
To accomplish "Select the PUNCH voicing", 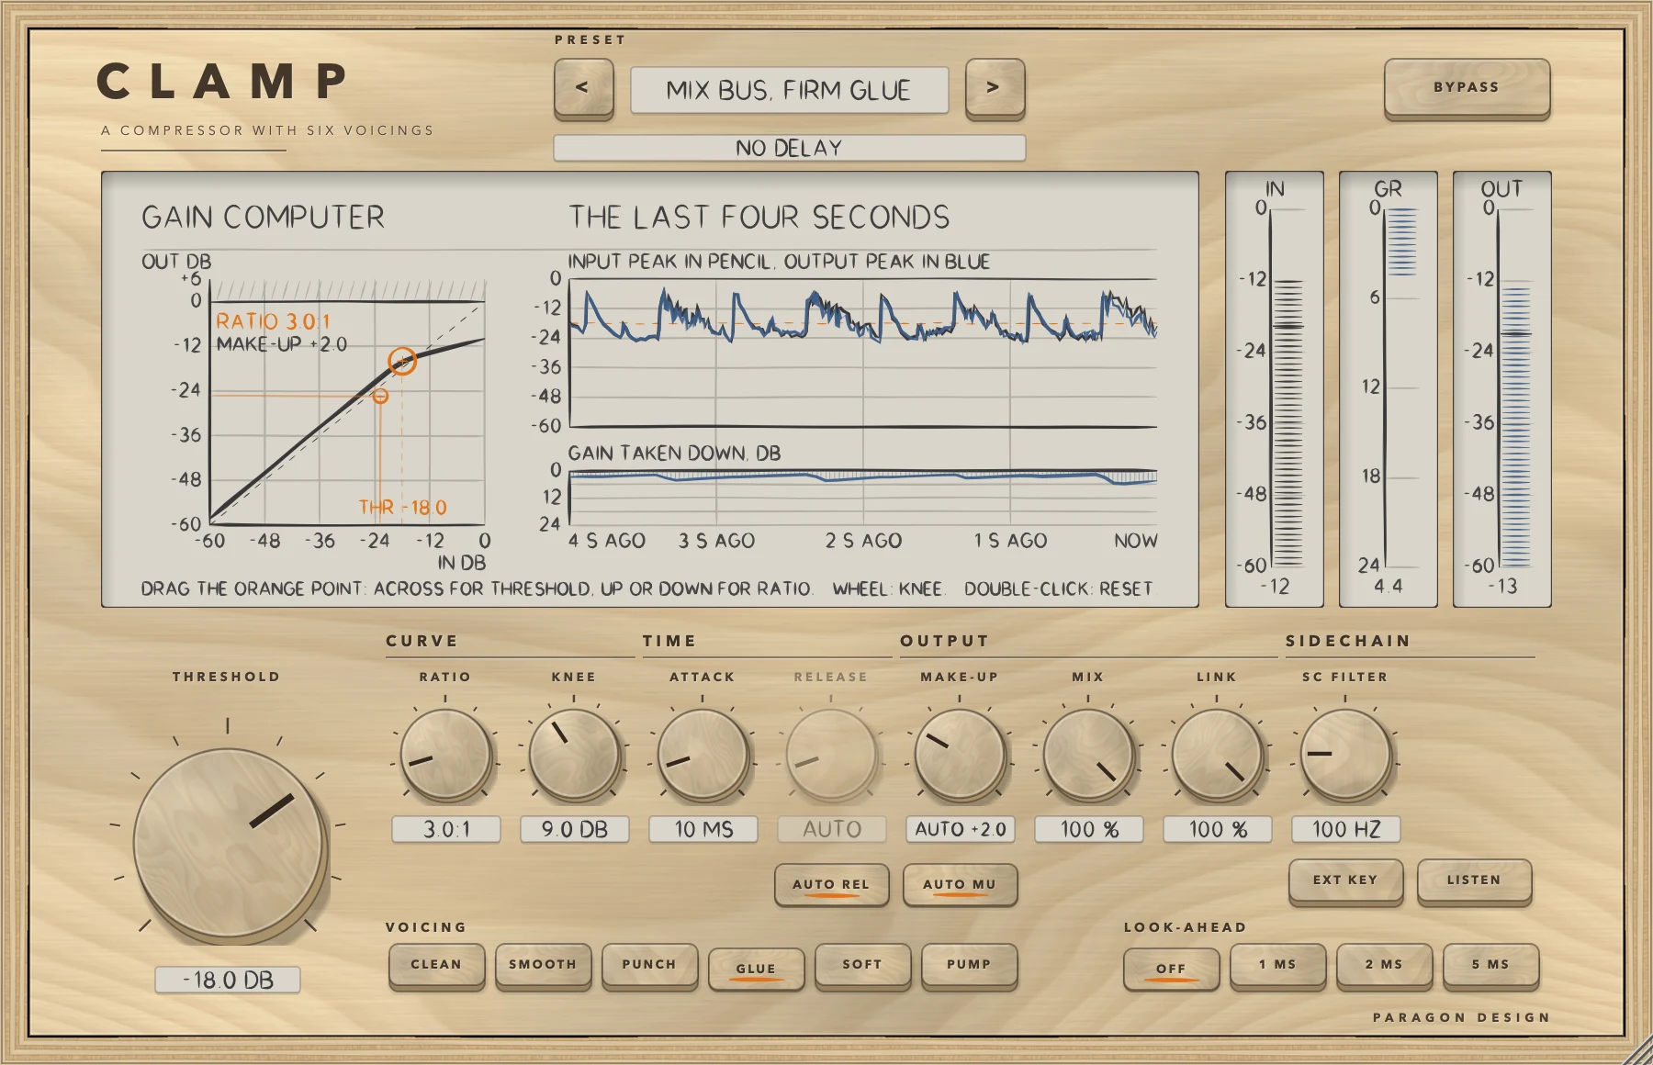I will tap(649, 966).
